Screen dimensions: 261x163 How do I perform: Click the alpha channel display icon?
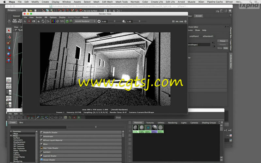(58, 21)
